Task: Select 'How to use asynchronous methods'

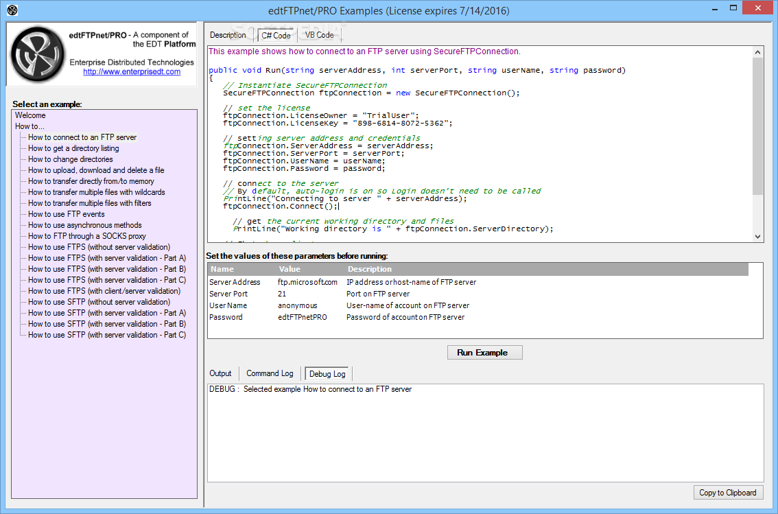Action: [x=85, y=225]
